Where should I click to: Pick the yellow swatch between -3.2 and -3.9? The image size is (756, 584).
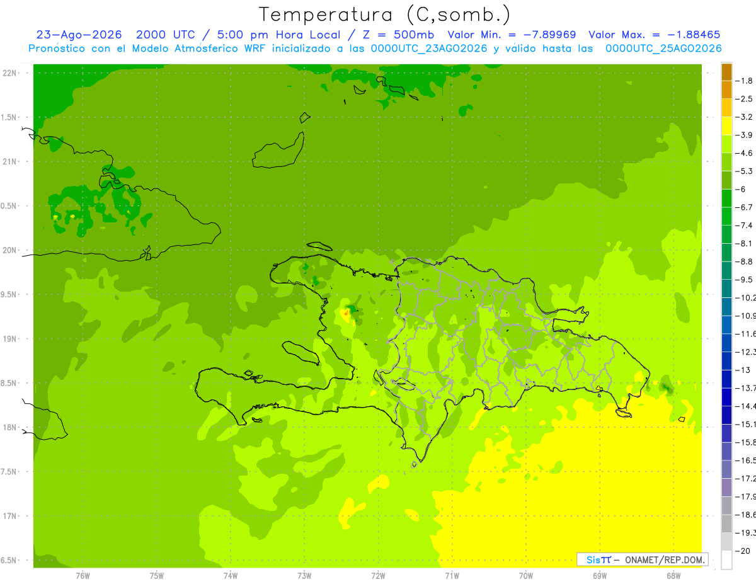[x=726, y=126]
